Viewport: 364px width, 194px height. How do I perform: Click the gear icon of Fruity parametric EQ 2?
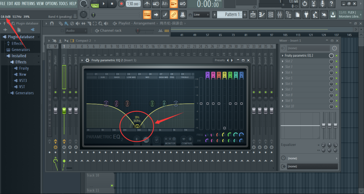(x=87, y=60)
